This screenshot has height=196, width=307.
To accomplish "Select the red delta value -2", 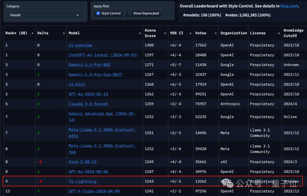I will pyautogui.click(x=40, y=162).
